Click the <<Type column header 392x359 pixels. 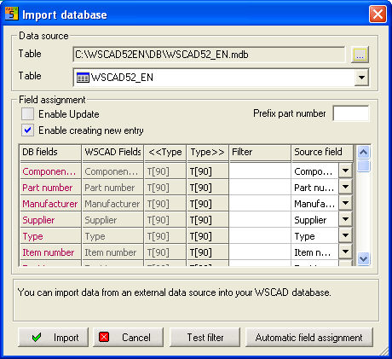(165, 152)
